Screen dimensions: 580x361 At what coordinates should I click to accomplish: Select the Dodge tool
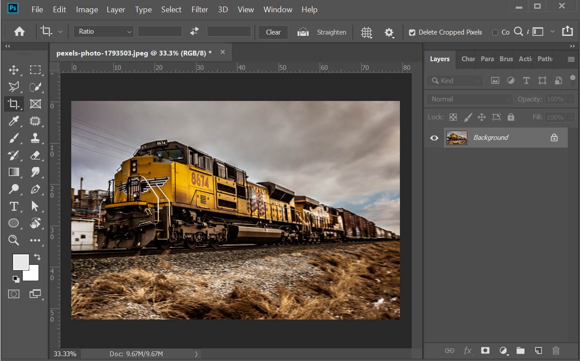point(14,189)
